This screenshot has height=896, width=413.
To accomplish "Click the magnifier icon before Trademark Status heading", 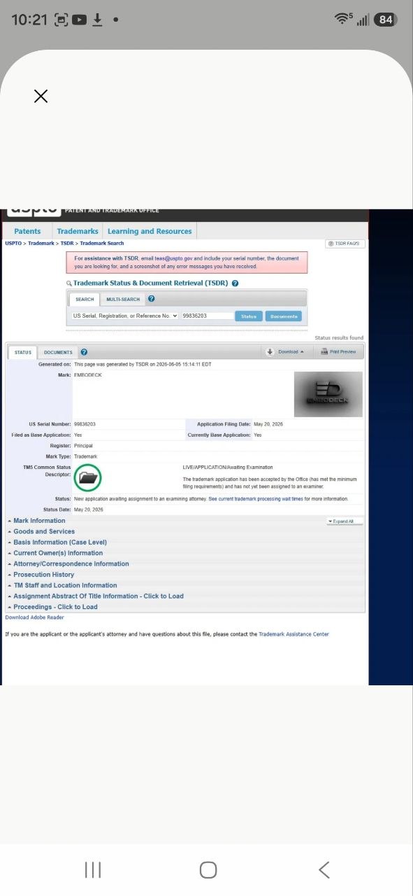I will [x=69, y=283].
